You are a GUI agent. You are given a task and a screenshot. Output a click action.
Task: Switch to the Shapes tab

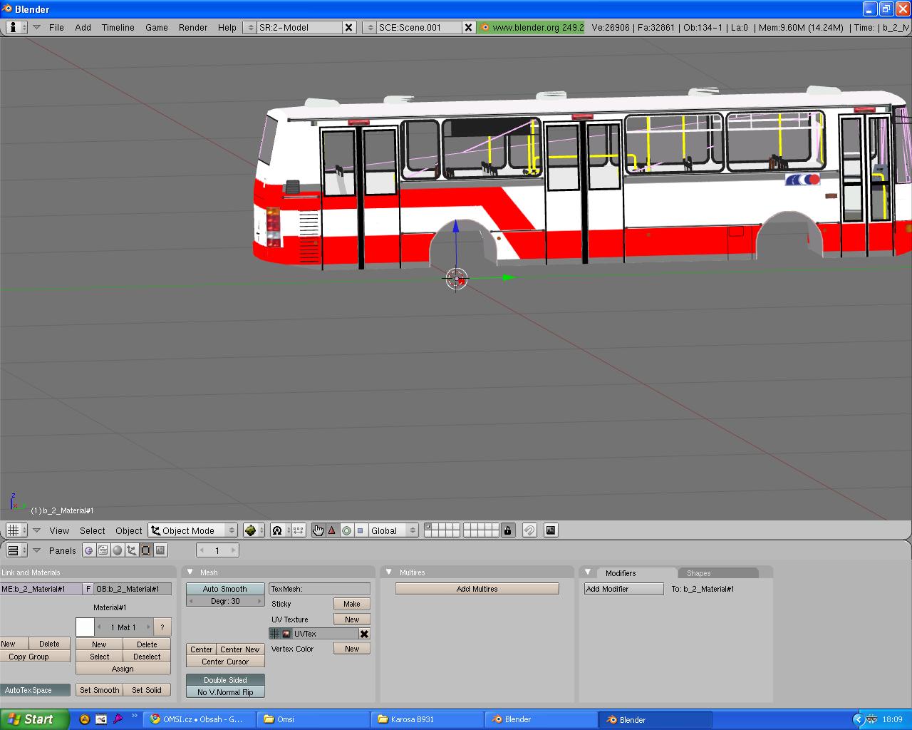698,573
